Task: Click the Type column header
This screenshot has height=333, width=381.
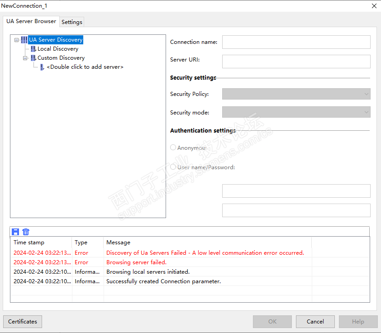Action: click(88, 243)
